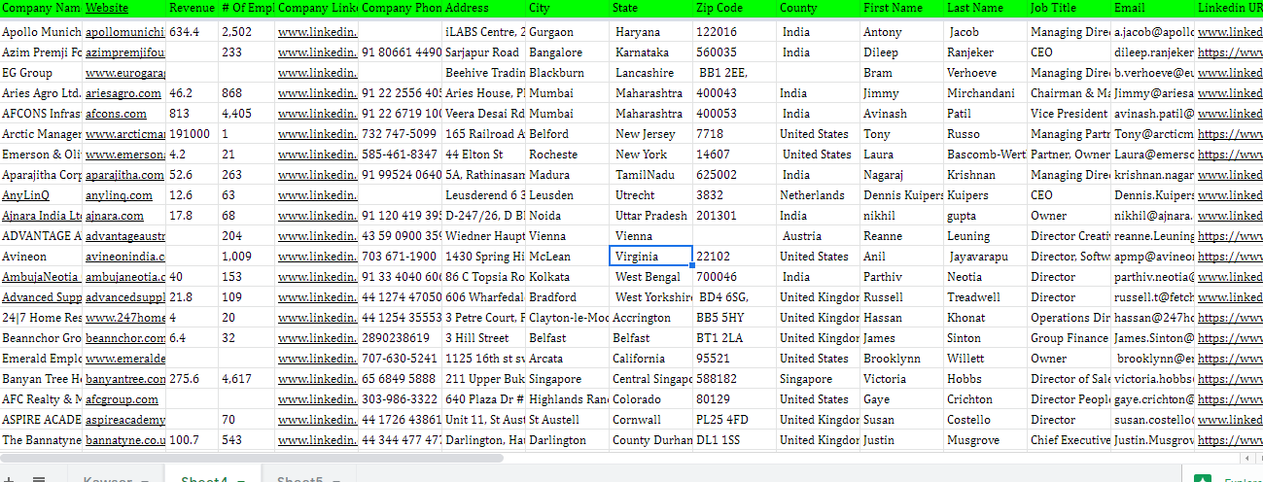The image size is (1263, 482).
Task: Open the Explore panel icon
Action: [1203, 478]
